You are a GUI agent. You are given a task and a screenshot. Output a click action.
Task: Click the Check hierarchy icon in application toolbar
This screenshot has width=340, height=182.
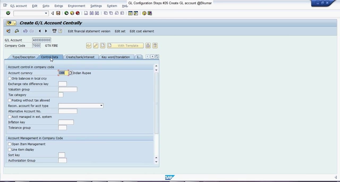tap(17, 31)
